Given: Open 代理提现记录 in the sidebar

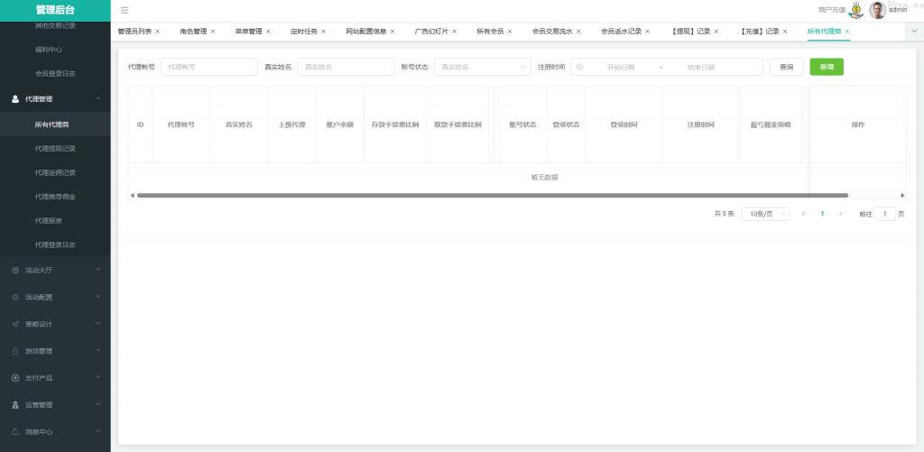Looking at the screenshot, I should pyautogui.click(x=55, y=148).
